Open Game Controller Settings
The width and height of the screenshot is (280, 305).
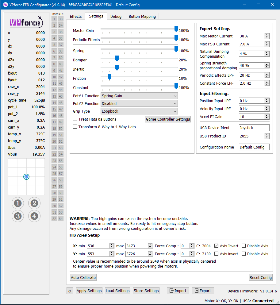[x=168, y=119]
